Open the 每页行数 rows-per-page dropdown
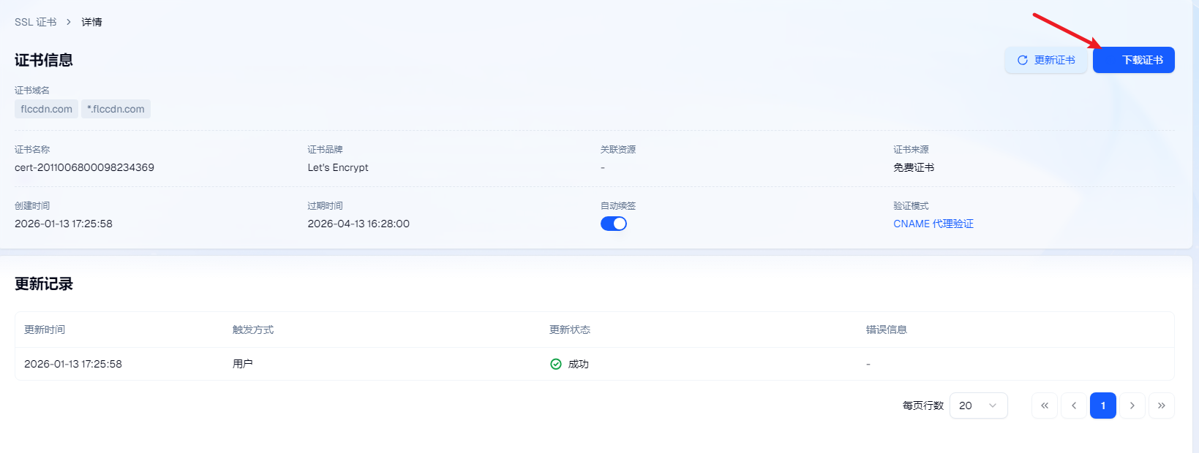The image size is (1199, 453). pos(978,406)
